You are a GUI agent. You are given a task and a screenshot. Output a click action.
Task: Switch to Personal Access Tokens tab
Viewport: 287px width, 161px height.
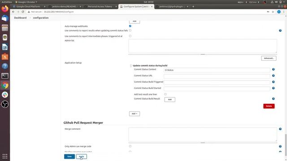(100, 7)
